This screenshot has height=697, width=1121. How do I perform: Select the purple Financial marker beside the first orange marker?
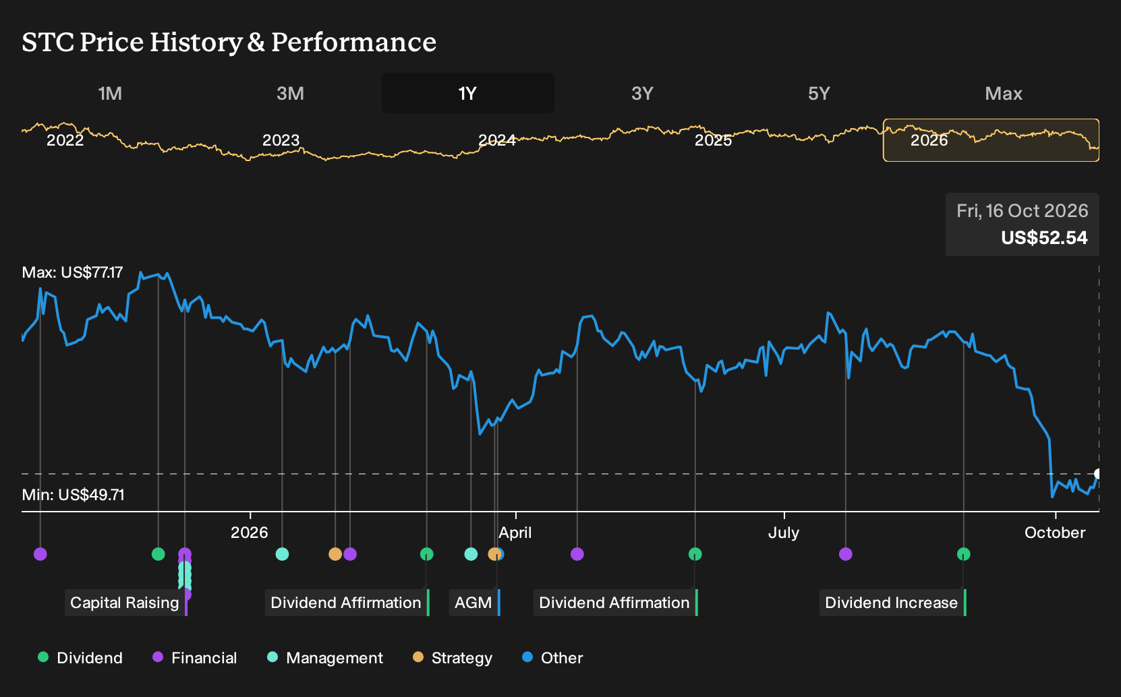point(350,554)
